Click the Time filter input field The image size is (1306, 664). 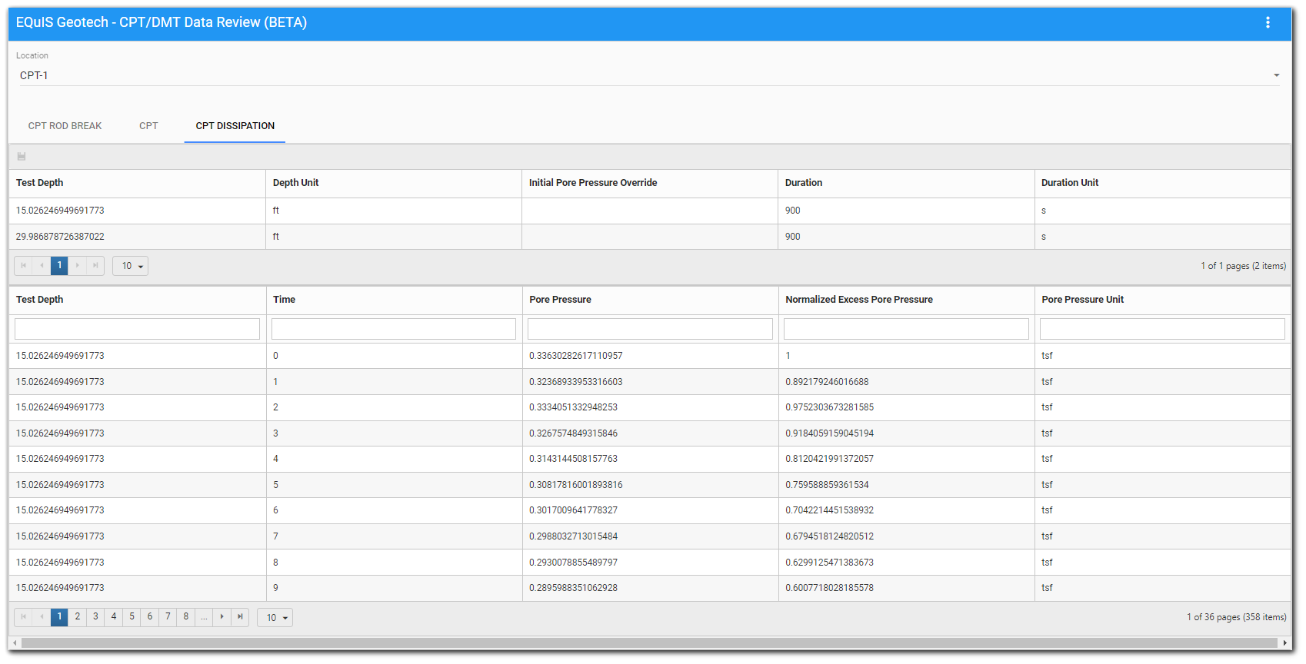394,329
